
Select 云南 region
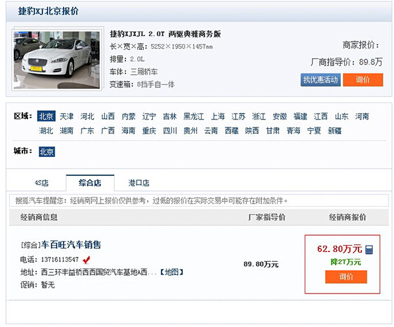click(211, 131)
